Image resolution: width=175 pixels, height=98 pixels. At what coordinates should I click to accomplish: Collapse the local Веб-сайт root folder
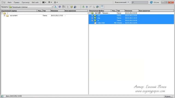(x=90, y=13)
